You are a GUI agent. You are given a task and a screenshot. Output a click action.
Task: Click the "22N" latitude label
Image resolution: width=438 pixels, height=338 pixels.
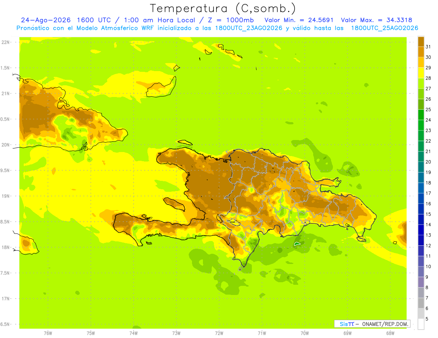click(5, 42)
